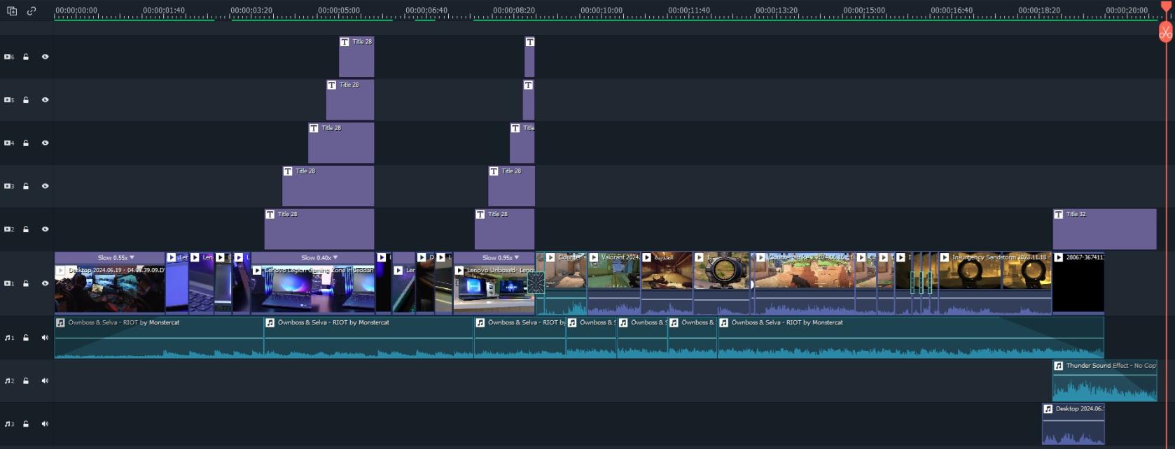This screenshot has height=449, width=1175.
Task: Select the Insurgency Sandstorm 2023.11.18 clip
Action: pyautogui.click(x=995, y=283)
